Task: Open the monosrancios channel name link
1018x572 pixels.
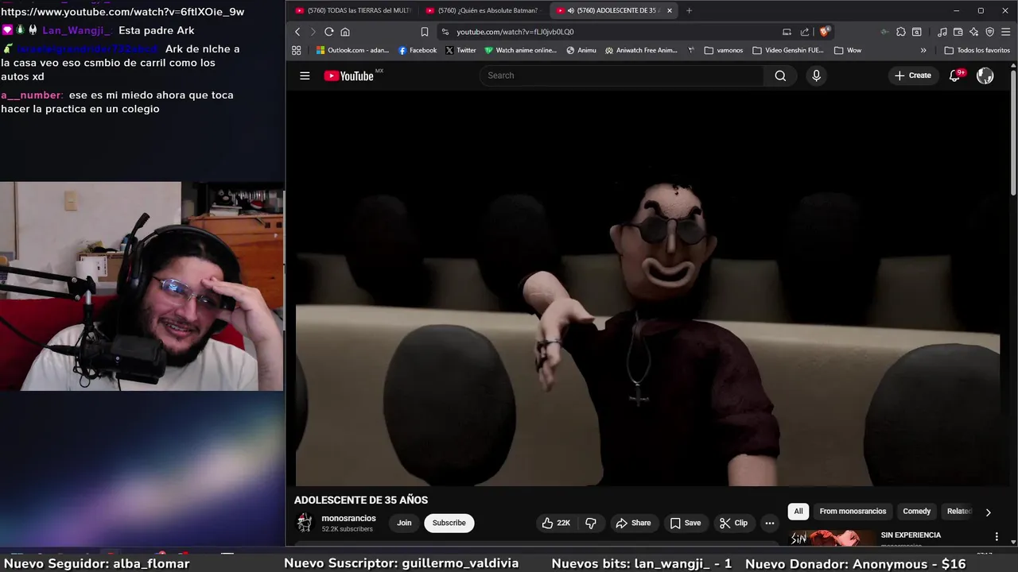Action: click(348, 518)
